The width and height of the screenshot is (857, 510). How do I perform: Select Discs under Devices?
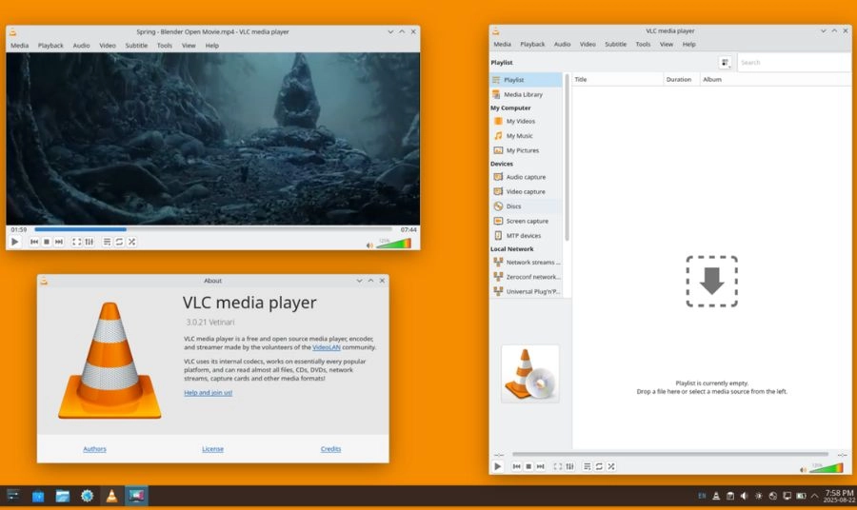click(x=526, y=206)
